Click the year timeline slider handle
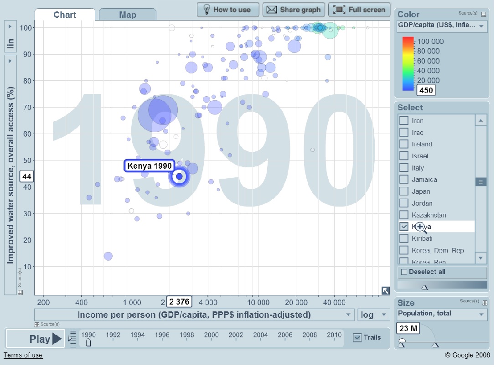This screenshot has width=496, height=367. (x=88, y=342)
